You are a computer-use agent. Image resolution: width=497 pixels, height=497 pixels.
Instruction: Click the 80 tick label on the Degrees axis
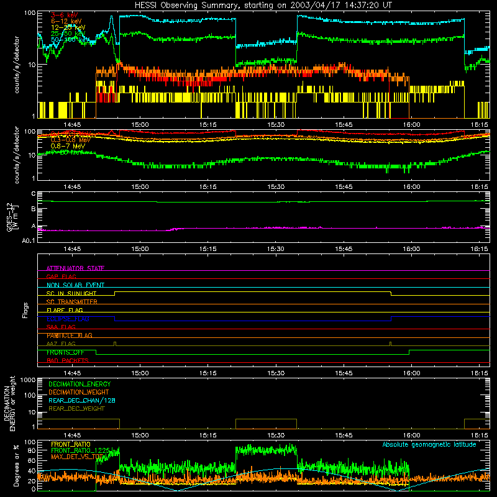pyautogui.click(x=32, y=450)
